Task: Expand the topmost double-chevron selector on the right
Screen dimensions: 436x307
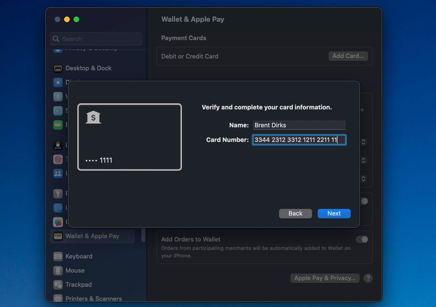Action: pyautogui.click(x=364, y=141)
